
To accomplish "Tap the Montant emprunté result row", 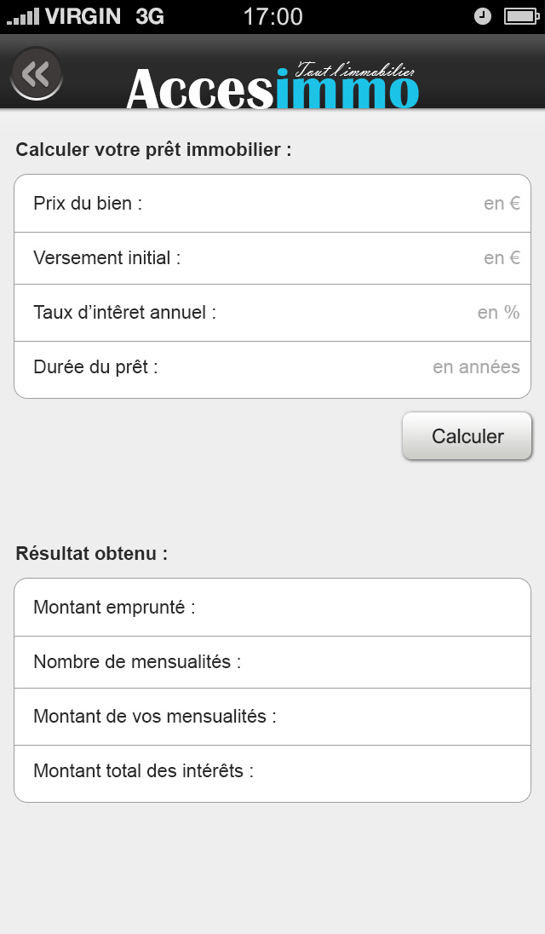I will pos(272,608).
